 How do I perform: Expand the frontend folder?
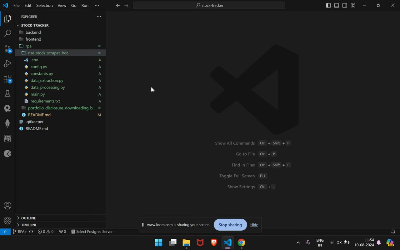coord(61,39)
